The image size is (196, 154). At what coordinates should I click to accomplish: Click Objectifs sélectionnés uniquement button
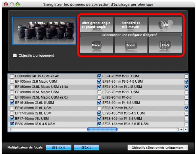[158, 148]
